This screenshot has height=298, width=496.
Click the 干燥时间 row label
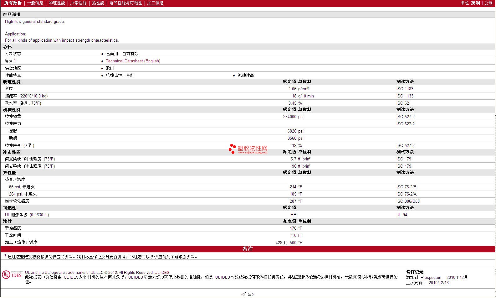13,235
